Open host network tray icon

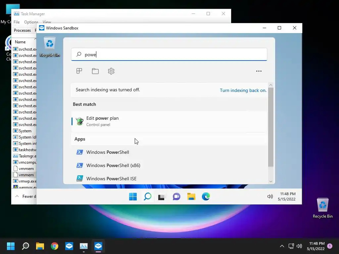pos(291,246)
